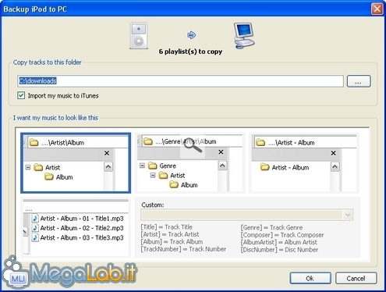Open the Custom format dropdown arrow
The width and height of the screenshot is (386, 292).
[348, 215]
